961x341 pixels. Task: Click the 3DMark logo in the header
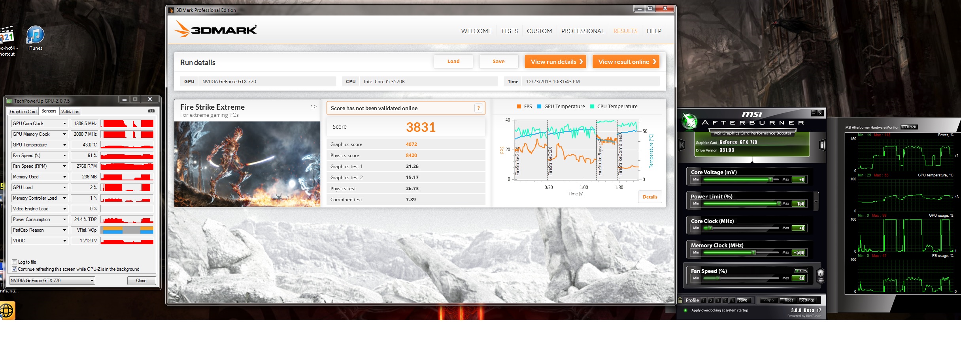click(215, 29)
